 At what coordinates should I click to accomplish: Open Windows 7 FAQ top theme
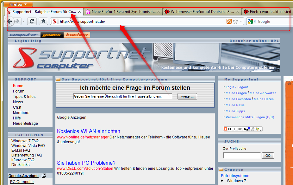[25, 141]
